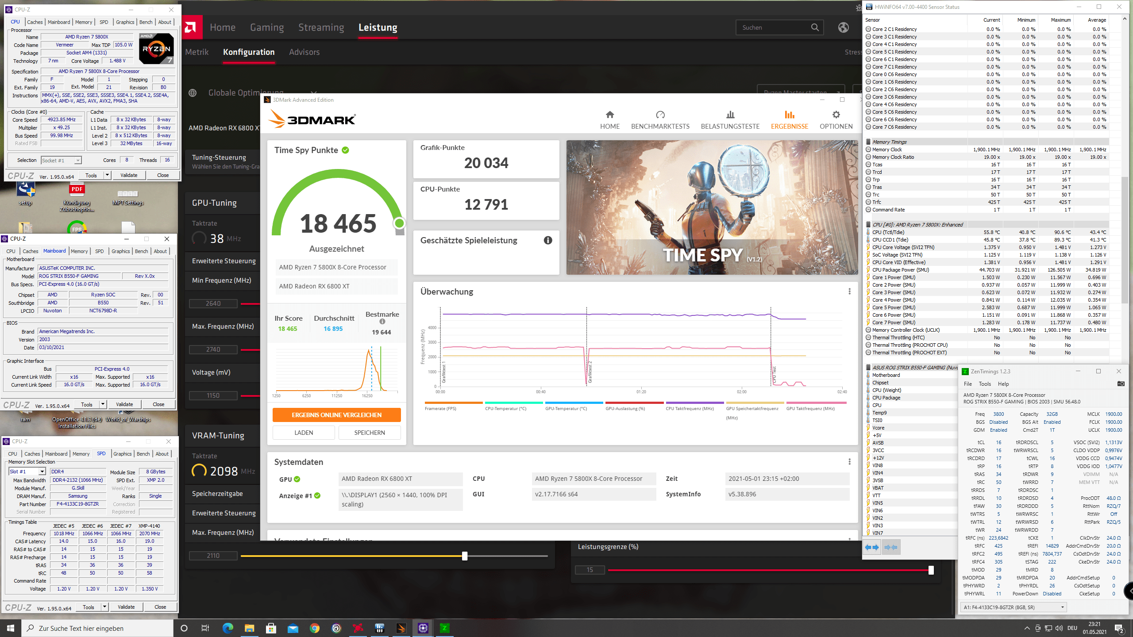Open Tools dropdown arrow in CPU-Z SPD window
Image resolution: width=1133 pixels, height=637 pixels.
(x=104, y=607)
